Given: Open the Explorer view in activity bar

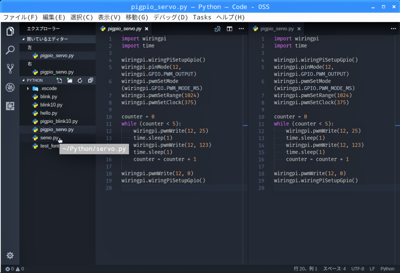Looking at the screenshot, I should (10, 32).
